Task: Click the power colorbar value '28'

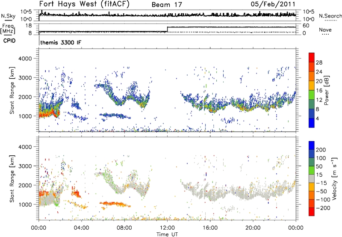Action: pos(319,62)
